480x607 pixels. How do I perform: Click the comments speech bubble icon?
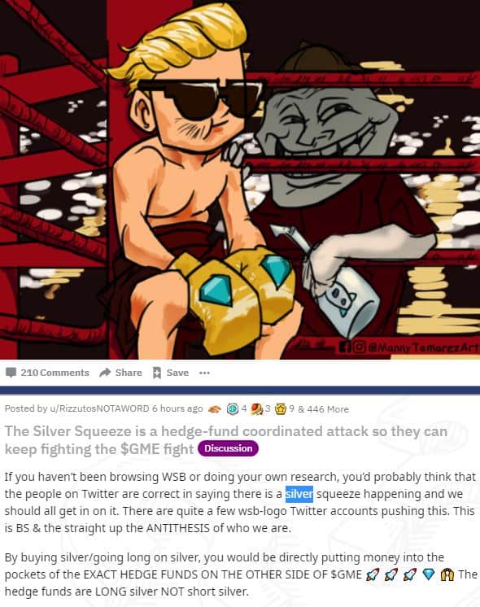[11, 373]
